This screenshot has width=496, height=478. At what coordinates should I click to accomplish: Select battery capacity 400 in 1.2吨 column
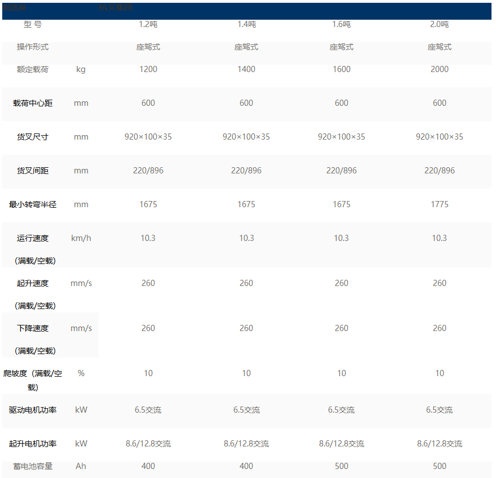[148, 466]
